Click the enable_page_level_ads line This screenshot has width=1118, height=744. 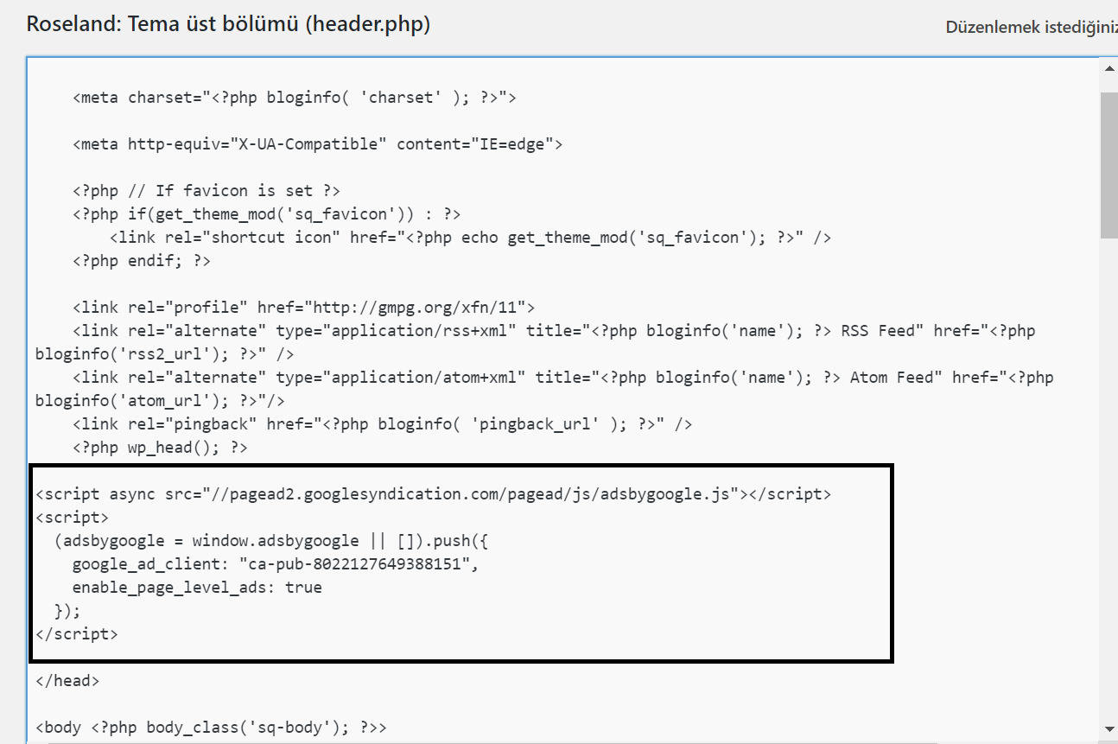(x=197, y=588)
